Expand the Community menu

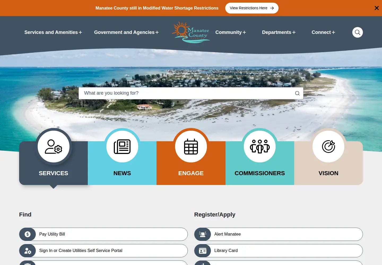pos(231,32)
